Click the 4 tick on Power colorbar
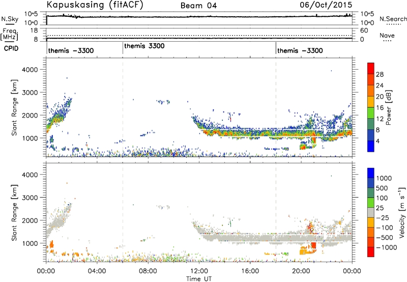This screenshot has width=407, height=282. [378, 142]
